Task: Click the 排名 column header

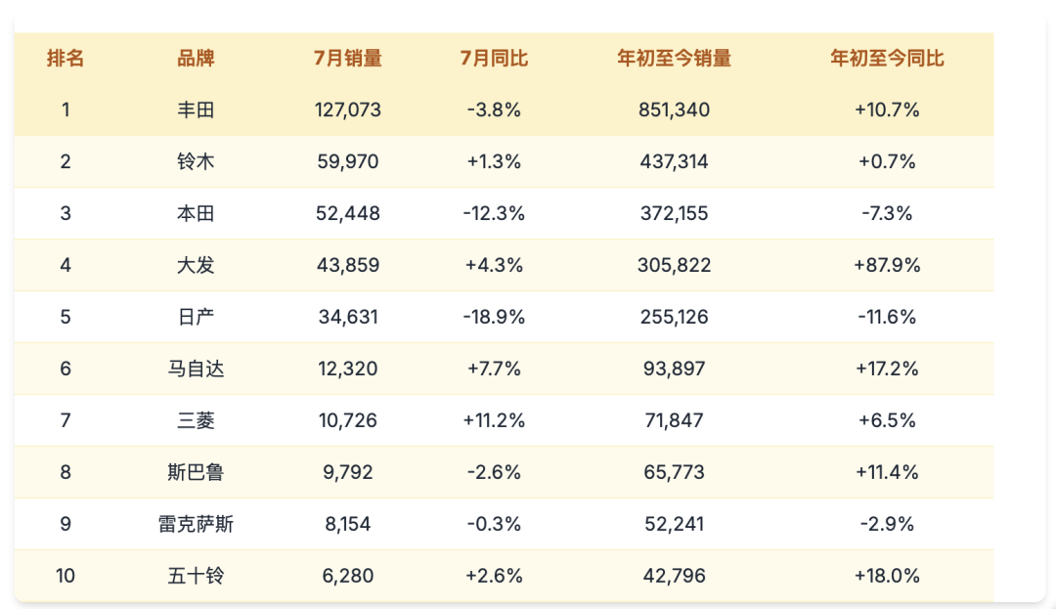Action: (66, 59)
